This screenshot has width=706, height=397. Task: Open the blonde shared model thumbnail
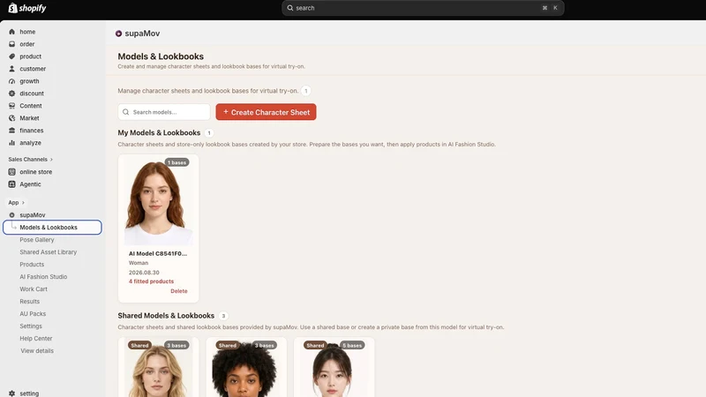pos(158,369)
